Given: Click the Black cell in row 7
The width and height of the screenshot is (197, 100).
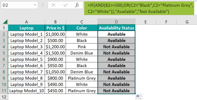Looking at the screenshot, I should 82,66.
